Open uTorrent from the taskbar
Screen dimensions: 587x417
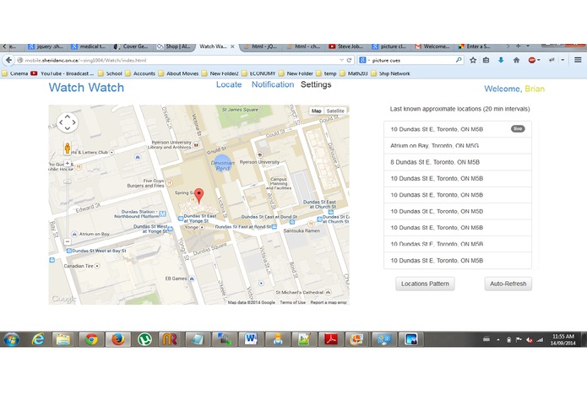coord(144,339)
